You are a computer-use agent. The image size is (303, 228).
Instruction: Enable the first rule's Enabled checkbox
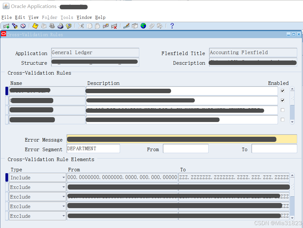point(283,91)
